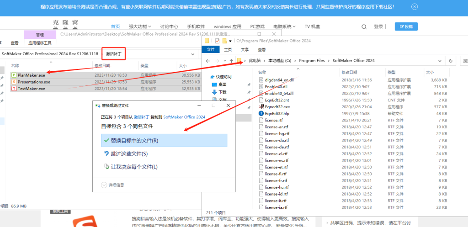Screen dimensions: 468x227
Task: Select license-fr.rtf file icon
Action: 261,180
